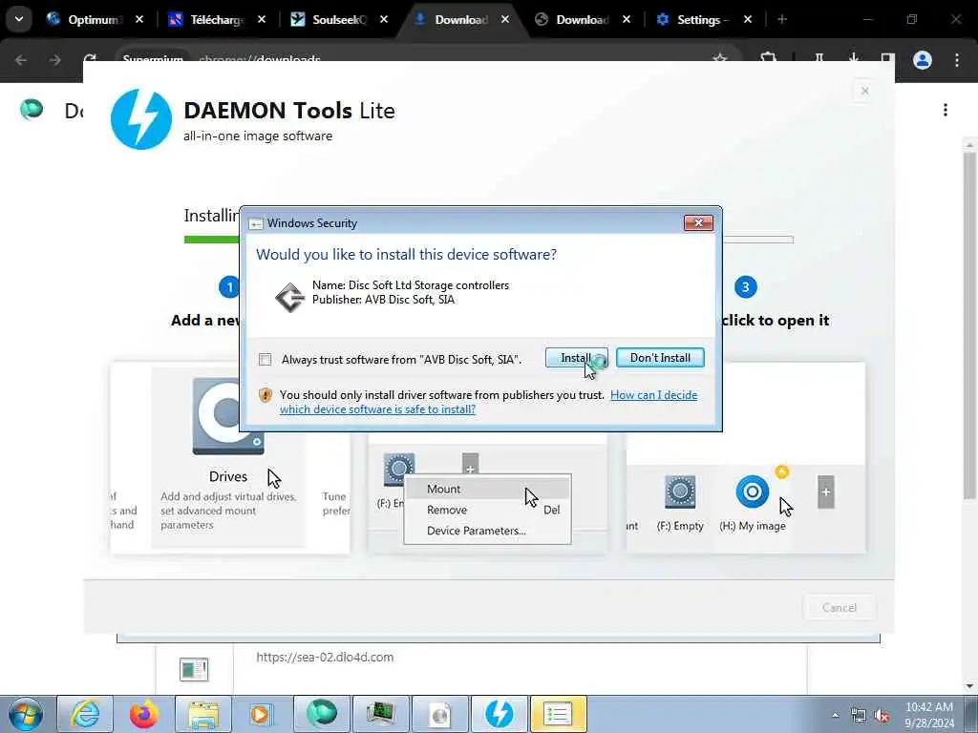Click the browser forward arrow
The width and height of the screenshot is (978, 733).
(x=55, y=60)
